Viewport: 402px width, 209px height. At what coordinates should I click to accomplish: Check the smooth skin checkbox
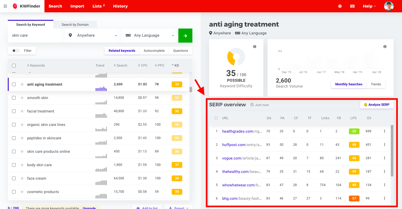tap(14, 98)
